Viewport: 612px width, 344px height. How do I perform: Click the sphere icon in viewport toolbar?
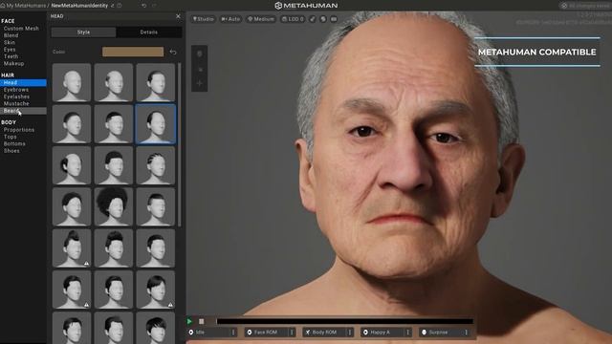pos(323,19)
